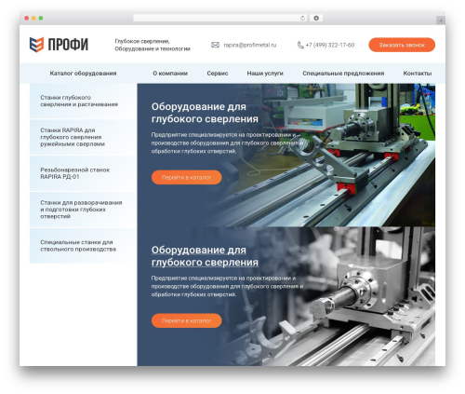Navigate to Контакты

(418, 74)
